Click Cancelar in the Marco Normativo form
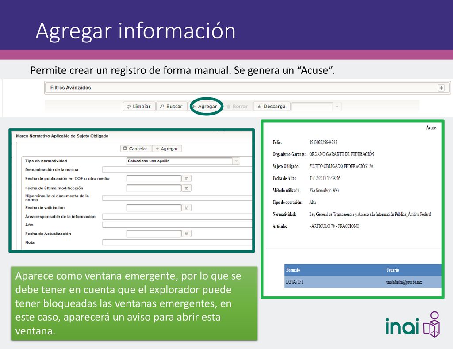Screen dimensions: 453x349 coord(135,149)
